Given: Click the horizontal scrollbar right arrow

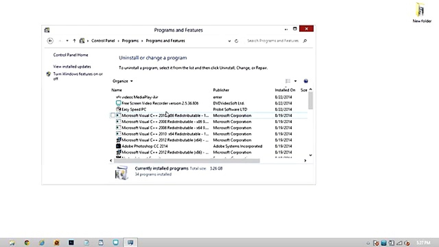Looking at the screenshot, I should [305, 161].
